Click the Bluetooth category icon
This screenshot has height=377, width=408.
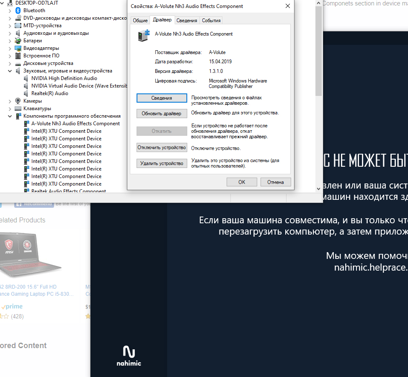pos(18,10)
